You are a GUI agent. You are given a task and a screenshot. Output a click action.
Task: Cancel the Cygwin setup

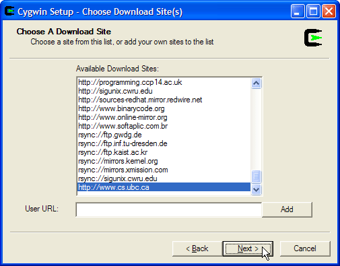coord(305,248)
